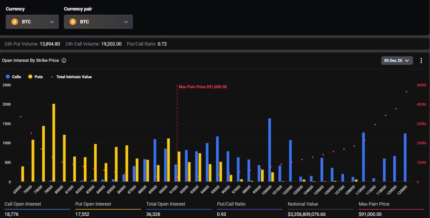Toggle the Total Intrinsic Value legend label
430x218 pixels.
coord(74,77)
